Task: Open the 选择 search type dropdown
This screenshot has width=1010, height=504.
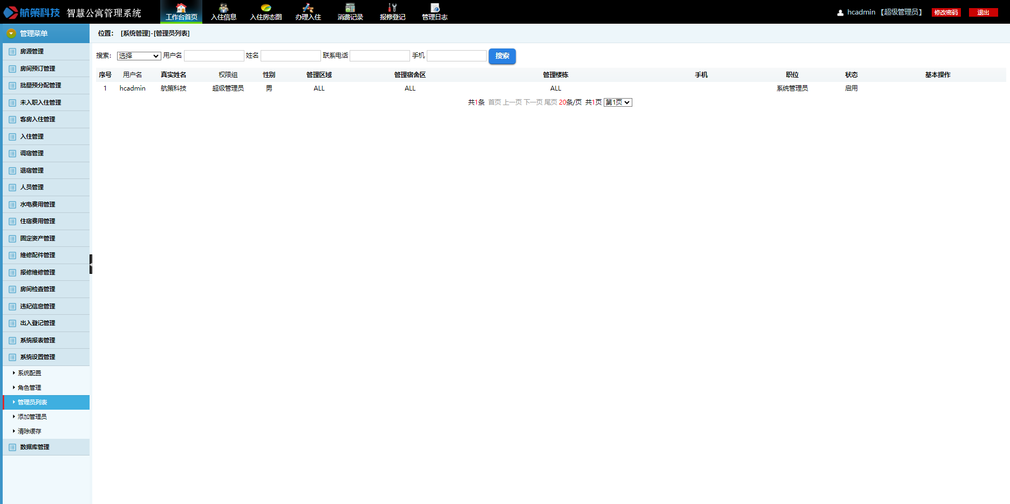Action: 139,56
